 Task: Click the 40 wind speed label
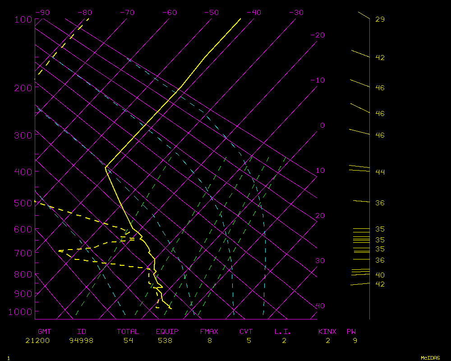(x=380, y=275)
